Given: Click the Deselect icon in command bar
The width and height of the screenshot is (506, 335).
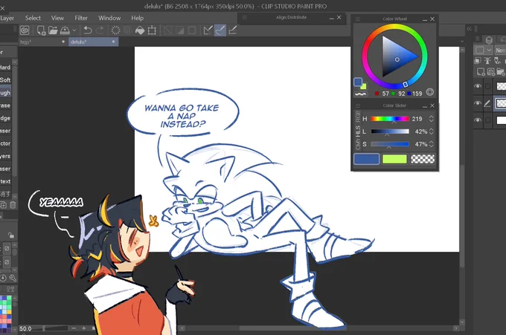Looking at the screenshot, I should click(167, 30).
